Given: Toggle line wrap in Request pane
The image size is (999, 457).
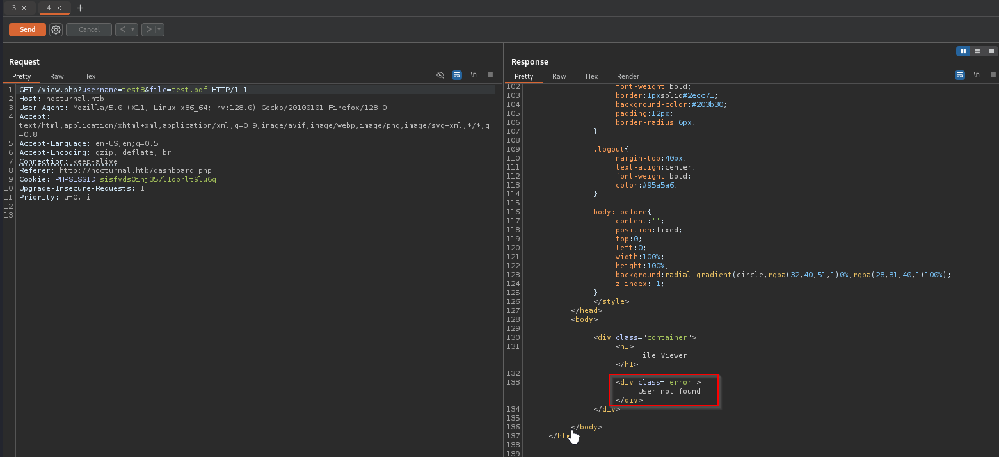Looking at the screenshot, I should (457, 75).
